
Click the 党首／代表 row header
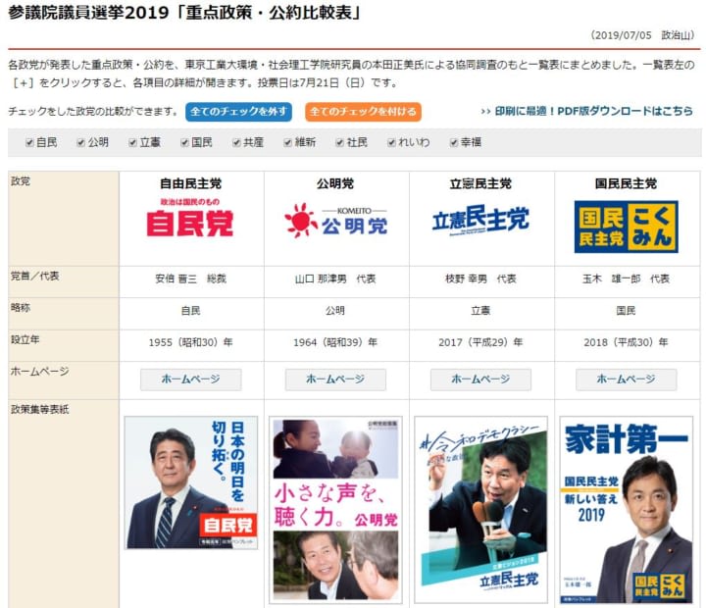63,281
